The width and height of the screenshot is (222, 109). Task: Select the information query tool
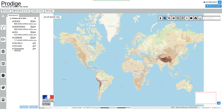pyautogui.click(x=187, y=18)
